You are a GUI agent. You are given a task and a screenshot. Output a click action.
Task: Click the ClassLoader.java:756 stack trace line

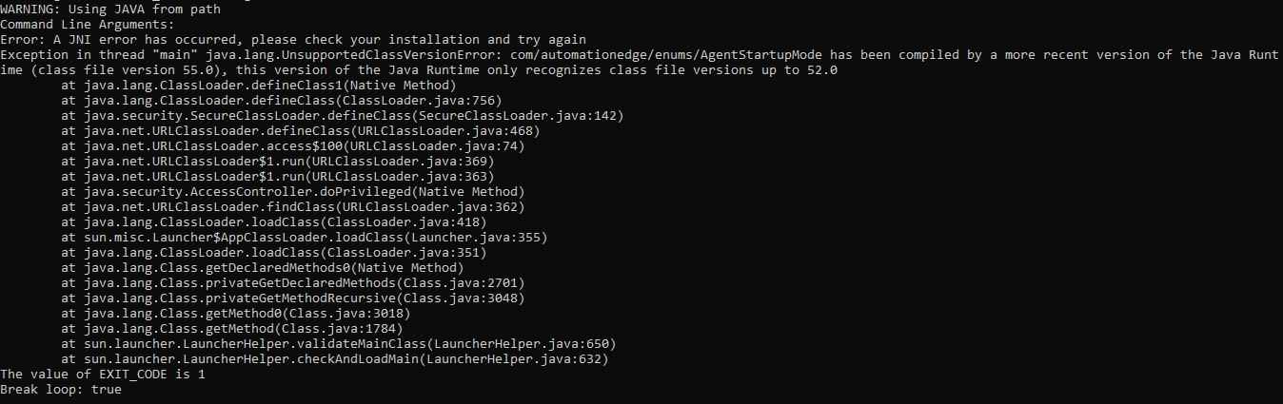click(x=282, y=100)
